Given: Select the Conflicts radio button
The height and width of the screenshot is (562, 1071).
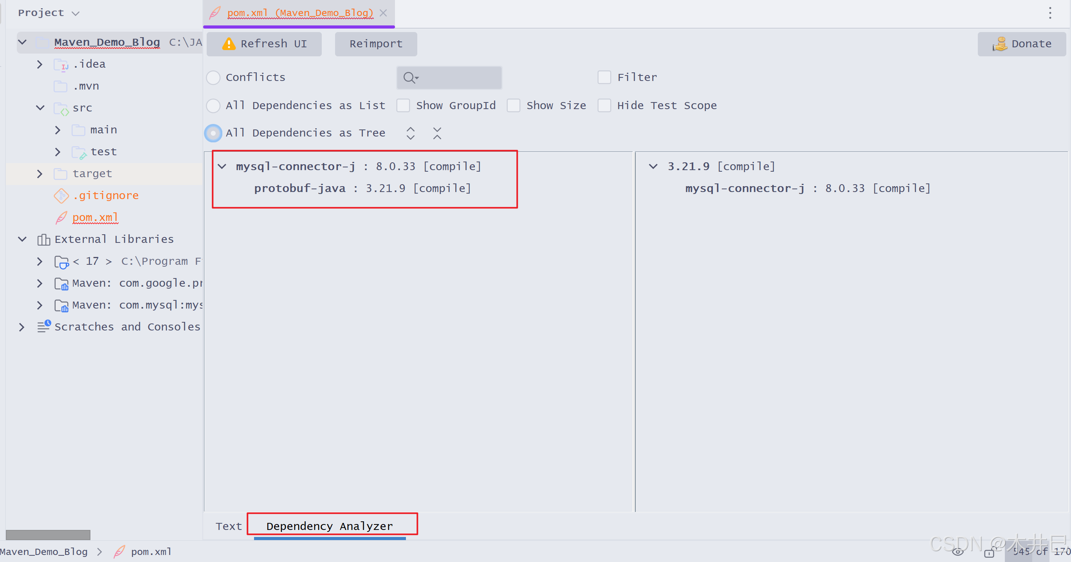Looking at the screenshot, I should (213, 78).
